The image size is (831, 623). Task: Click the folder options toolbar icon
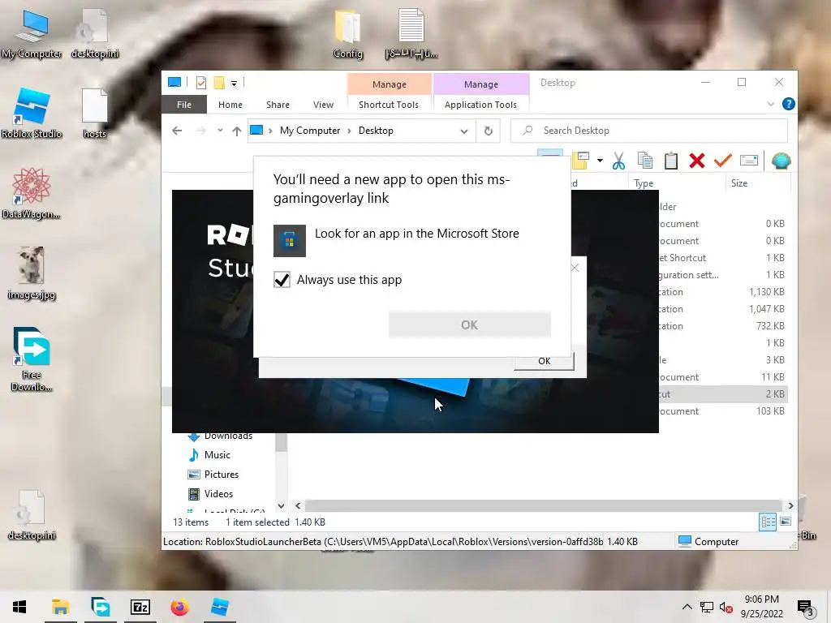581,161
